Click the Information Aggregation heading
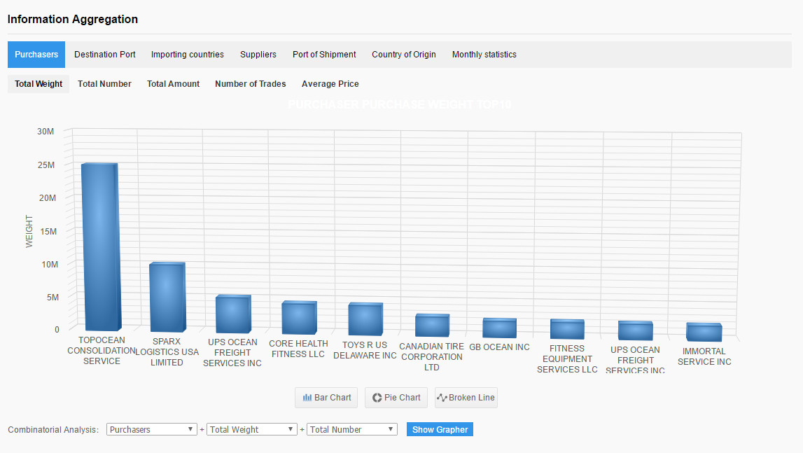This screenshot has width=803, height=453. 73,20
